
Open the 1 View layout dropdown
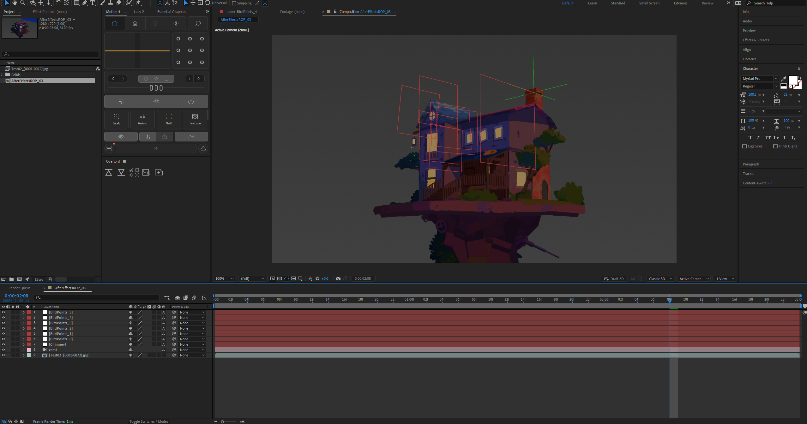725,279
